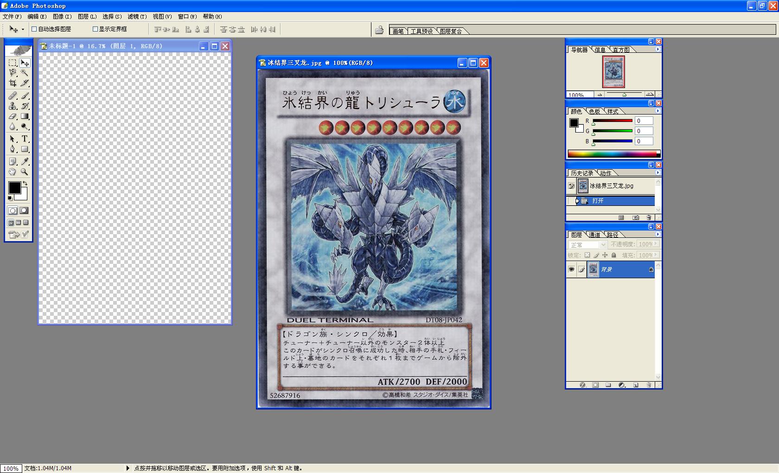This screenshot has width=779, height=473.
Task: Set history brush source for 冰结界三叉龙.jpg snapshot
Action: pyautogui.click(x=571, y=186)
